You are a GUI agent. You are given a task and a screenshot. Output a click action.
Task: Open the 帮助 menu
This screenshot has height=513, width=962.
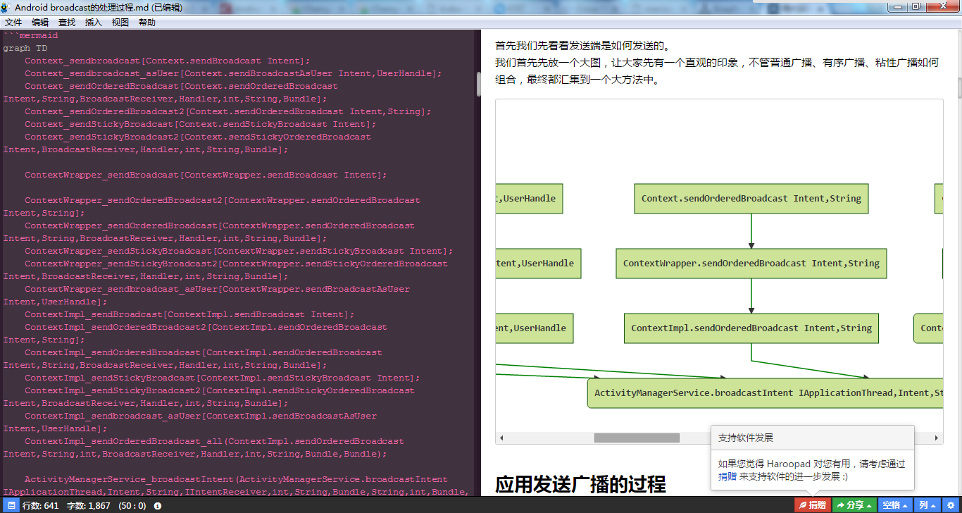(x=147, y=23)
